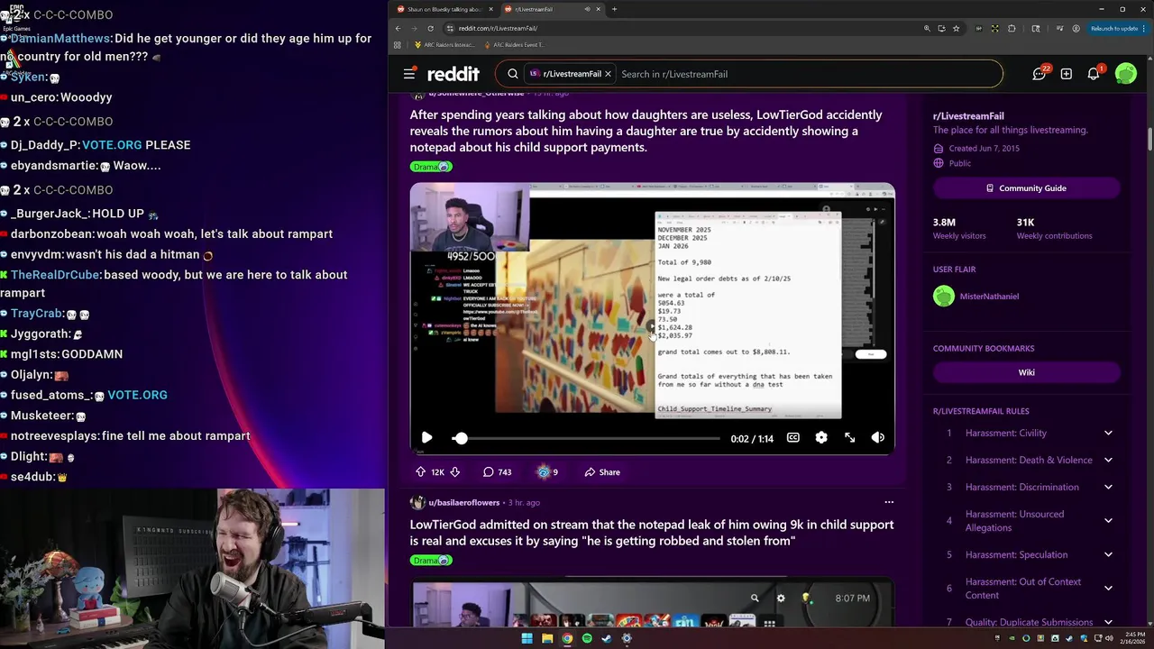Viewport: 1154px width, 649px height.
Task: Click Create post plus icon
Action: (1067, 74)
